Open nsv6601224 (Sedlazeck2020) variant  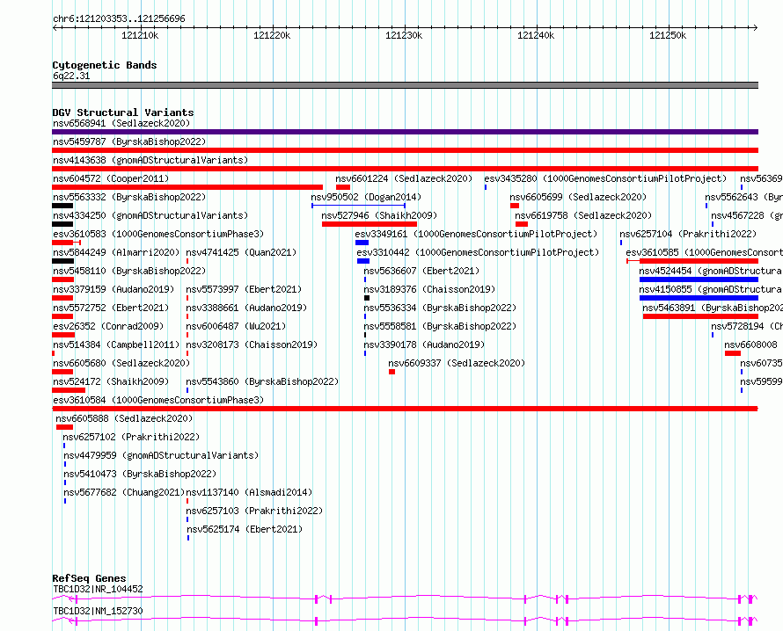(x=404, y=178)
